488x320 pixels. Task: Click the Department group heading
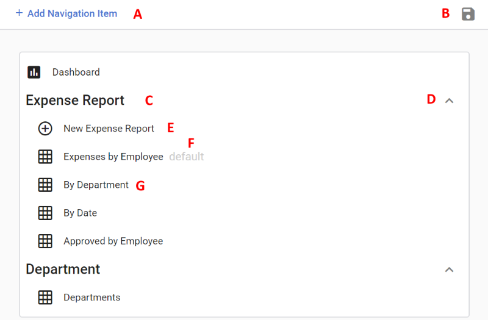click(x=63, y=269)
